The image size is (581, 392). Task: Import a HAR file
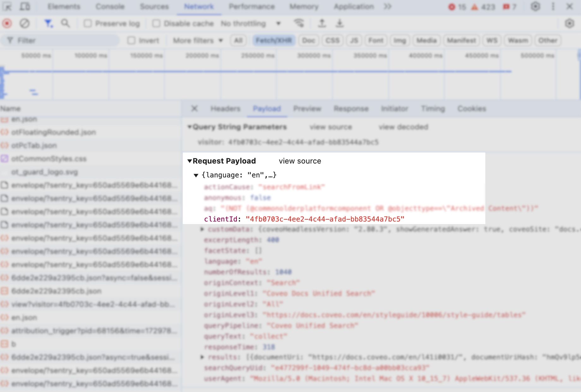322,23
